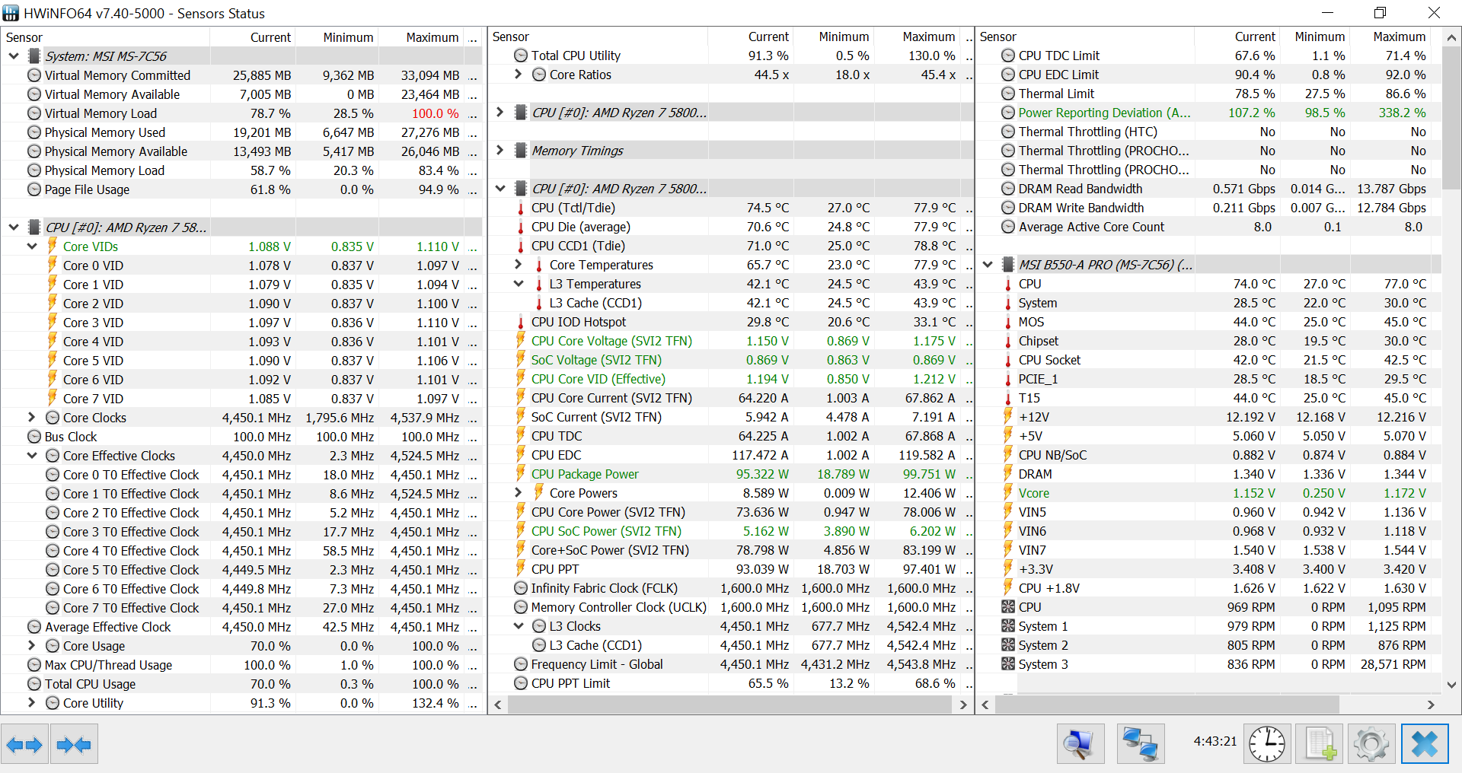Select CPU Core Voltage (SVI2 TFN) row
The width and height of the screenshot is (1462, 773).
[x=731, y=341]
